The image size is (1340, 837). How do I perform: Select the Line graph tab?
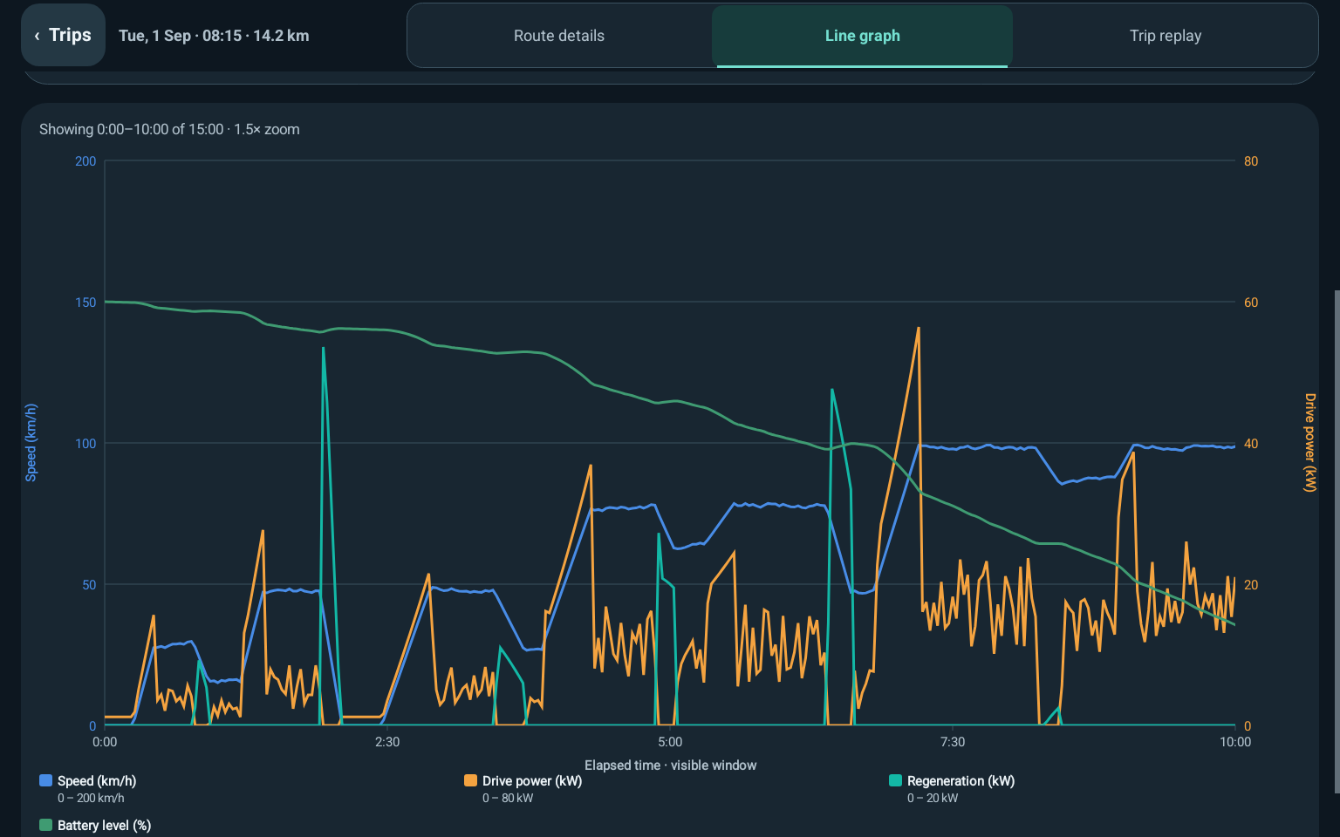[862, 36]
